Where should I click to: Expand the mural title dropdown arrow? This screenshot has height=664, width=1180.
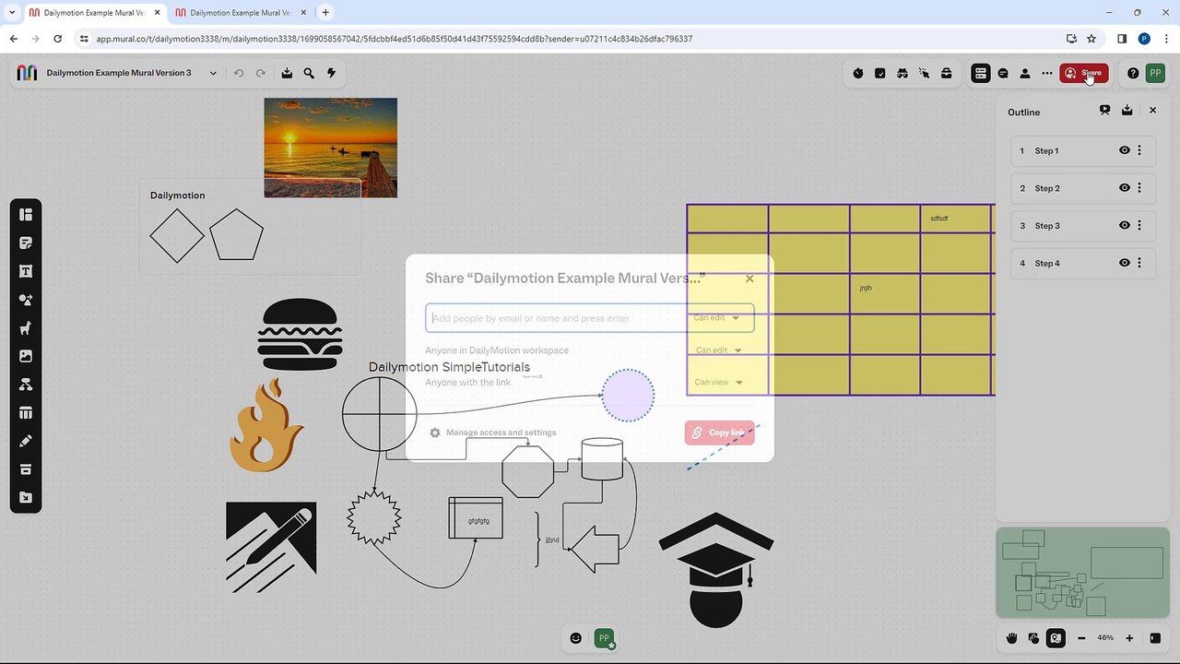point(213,73)
